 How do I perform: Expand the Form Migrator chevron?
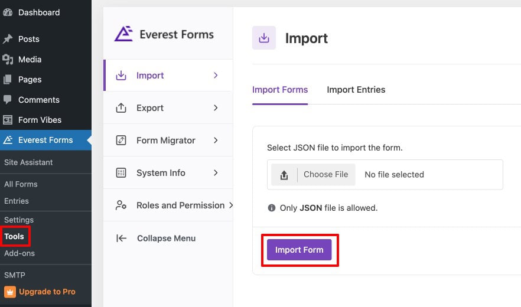point(216,140)
